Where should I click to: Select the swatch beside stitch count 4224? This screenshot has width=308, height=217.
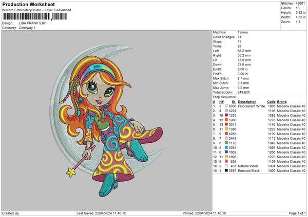pos(226,111)
